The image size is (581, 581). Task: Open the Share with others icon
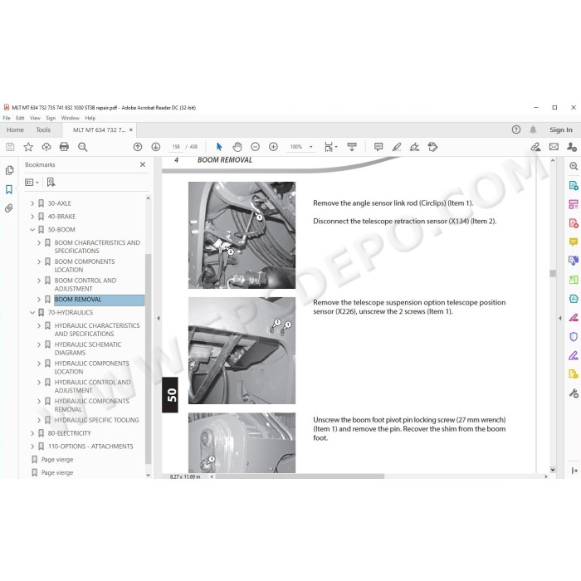(x=572, y=147)
